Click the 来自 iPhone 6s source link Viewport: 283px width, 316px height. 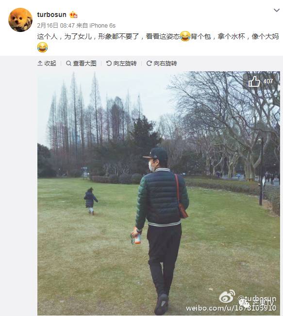click(x=96, y=25)
